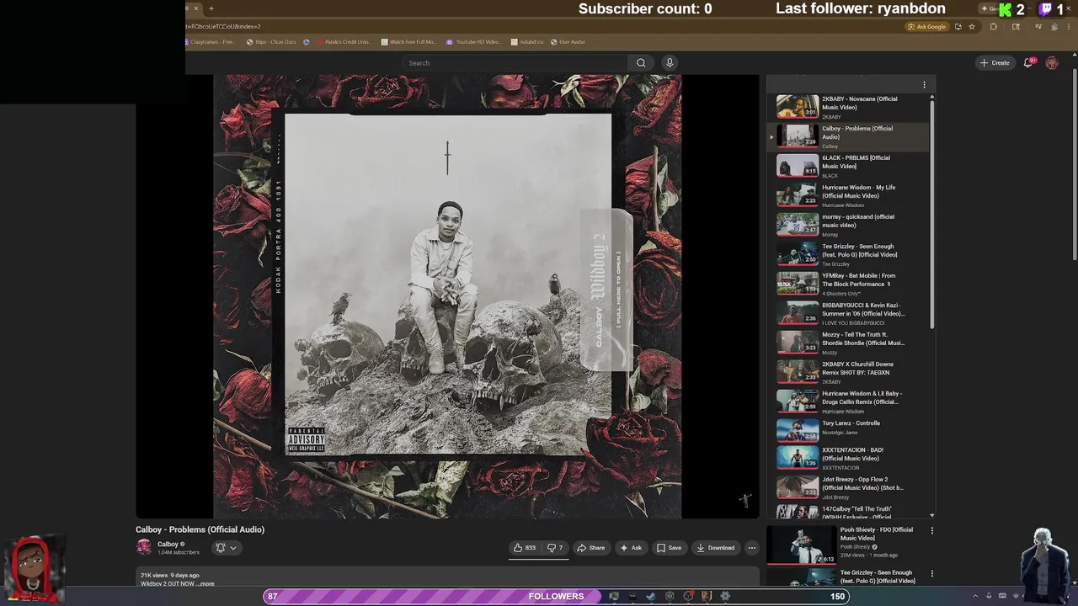Show hidden system tray icons
Viewport: 1078px width, 606px height.
click(x=975, y=597)
